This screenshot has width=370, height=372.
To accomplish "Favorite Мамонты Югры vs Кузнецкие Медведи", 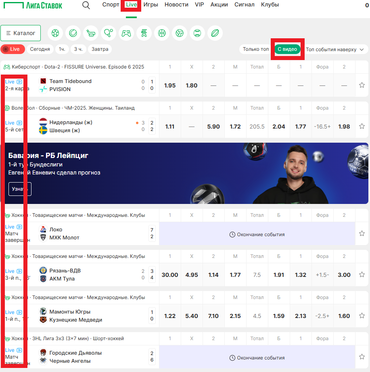I will coord(362,316).
